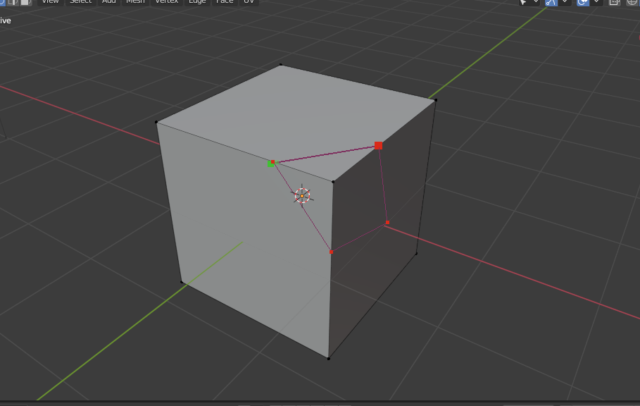Toggle viewport gizmos display

tap(551, 2)
